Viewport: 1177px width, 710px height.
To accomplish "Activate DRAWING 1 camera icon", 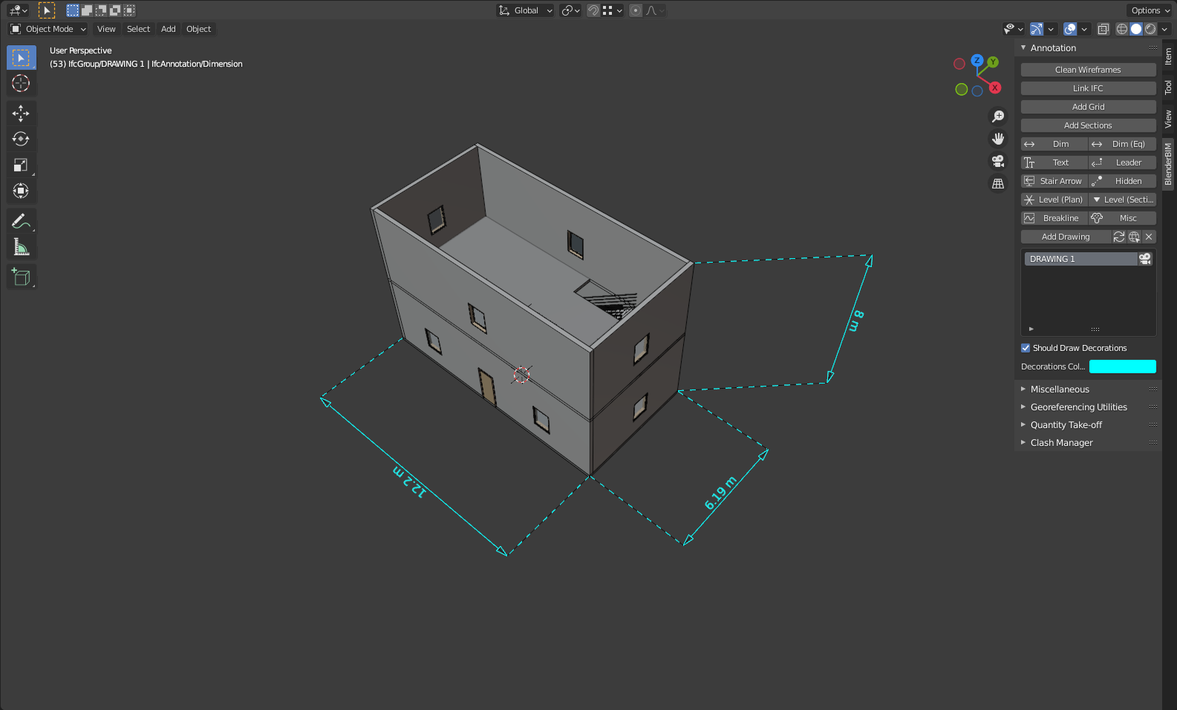I will click(x=1145, y=259).
